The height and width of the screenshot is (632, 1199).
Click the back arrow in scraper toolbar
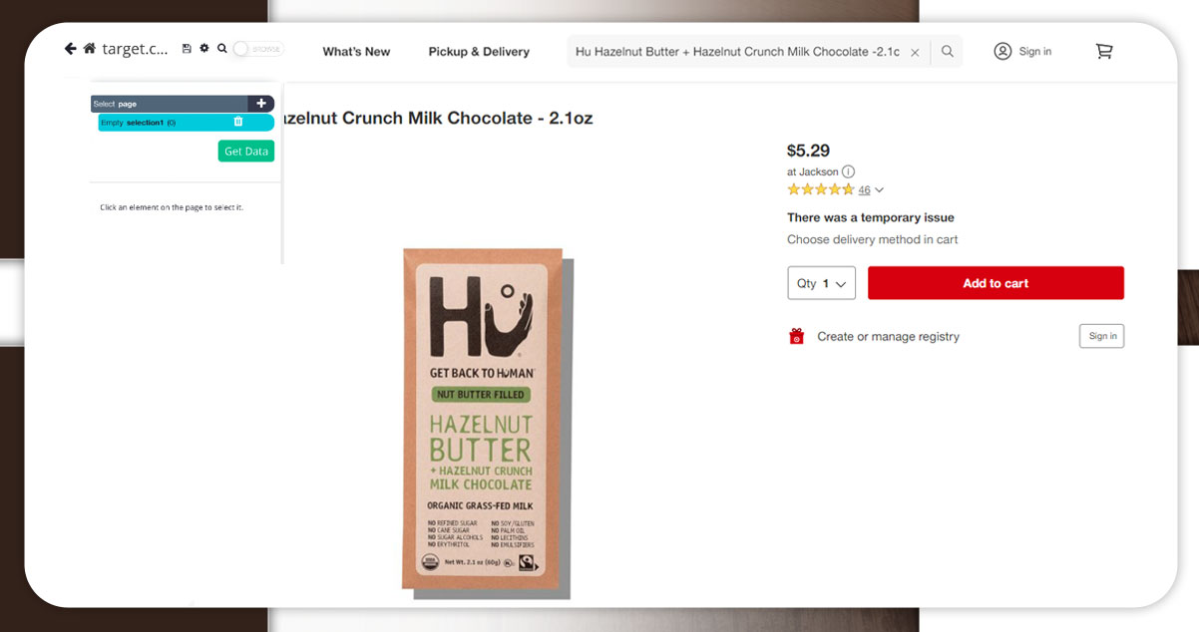click(70, 49)
